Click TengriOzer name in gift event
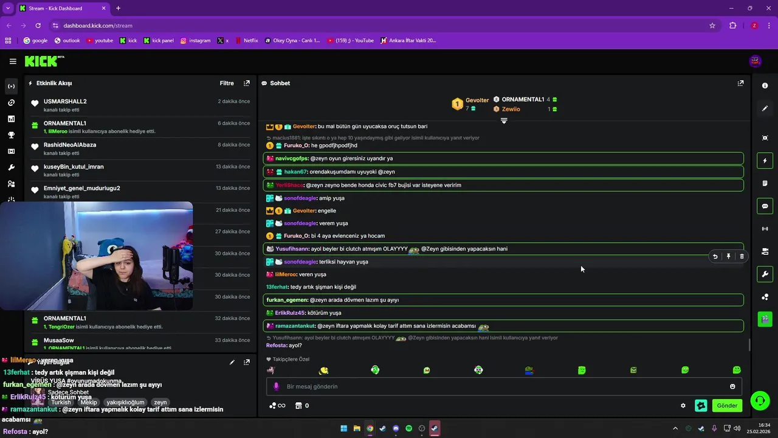Image resolution: width=778 pixels, height=438 pixels. click(61, 327)
